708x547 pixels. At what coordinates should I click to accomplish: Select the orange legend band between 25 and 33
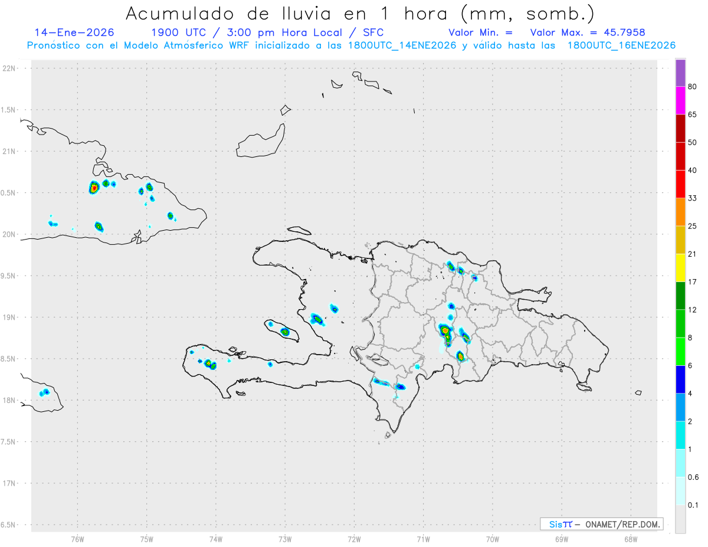[680, 212]
